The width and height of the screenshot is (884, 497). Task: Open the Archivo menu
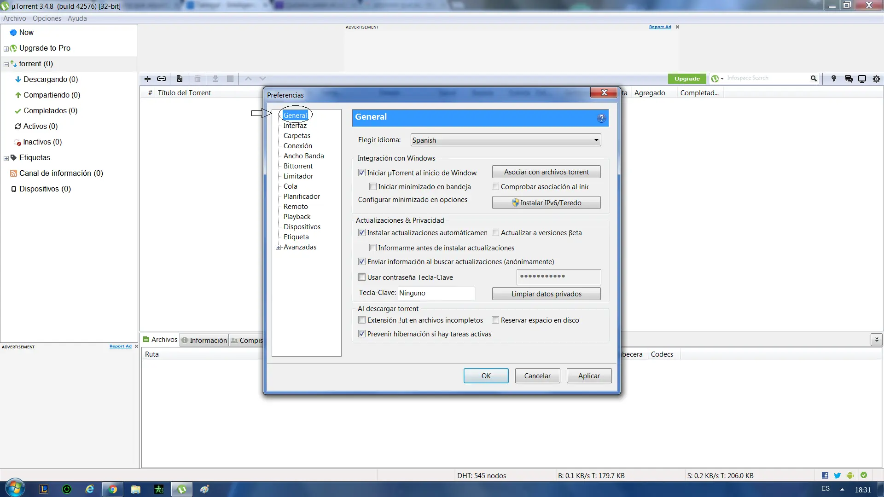coord(14,18)
